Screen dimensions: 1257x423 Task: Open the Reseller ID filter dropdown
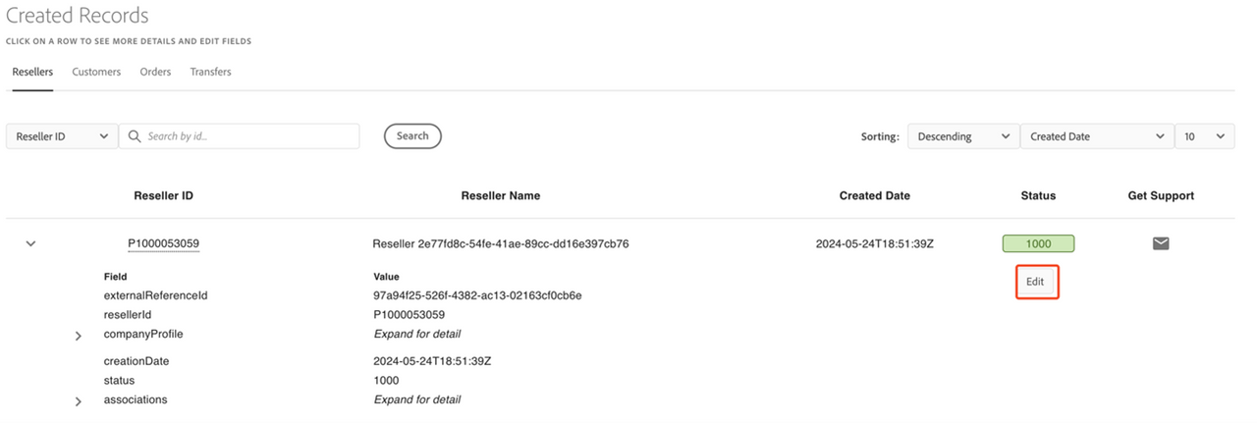tap(62, 136)
